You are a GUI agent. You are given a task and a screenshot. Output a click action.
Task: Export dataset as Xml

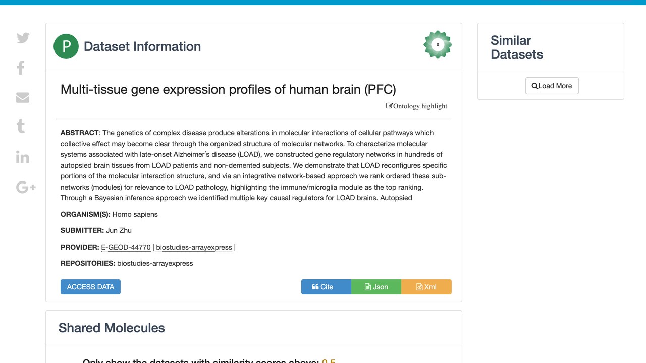(x=426, y=287)
